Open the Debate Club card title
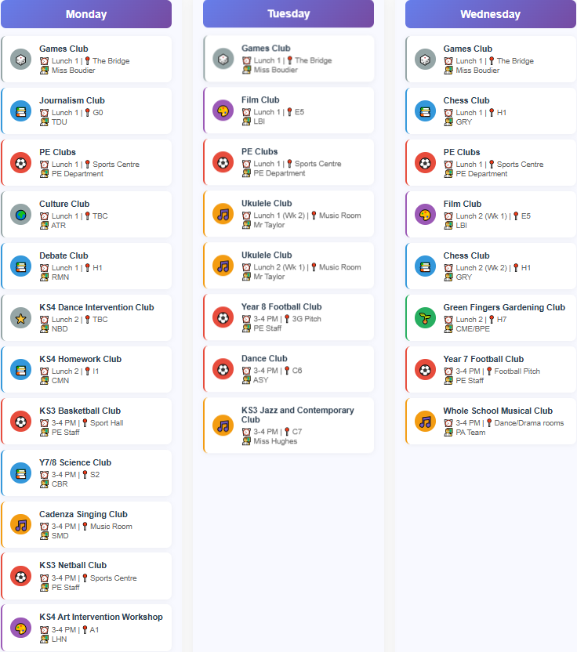Viewport: 577px width, 652px height. coord(64,255)
